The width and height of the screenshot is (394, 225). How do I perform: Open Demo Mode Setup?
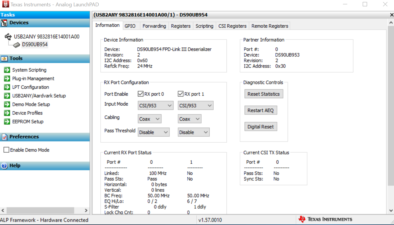tap(31, 104)
